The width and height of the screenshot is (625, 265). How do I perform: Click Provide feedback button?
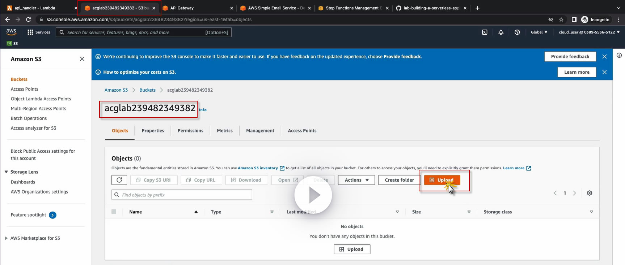pyautogui.click(x=570, y=56)
